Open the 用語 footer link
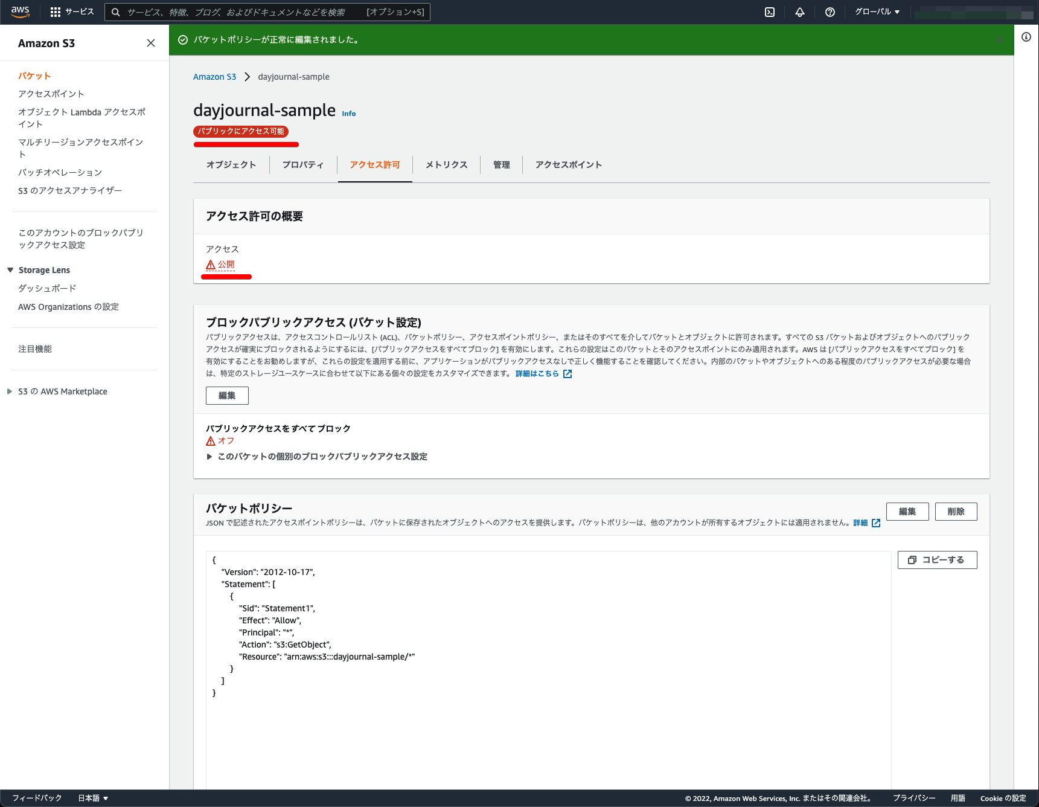The width and height of the screenshot is (1039, 807). click(958, 798)
